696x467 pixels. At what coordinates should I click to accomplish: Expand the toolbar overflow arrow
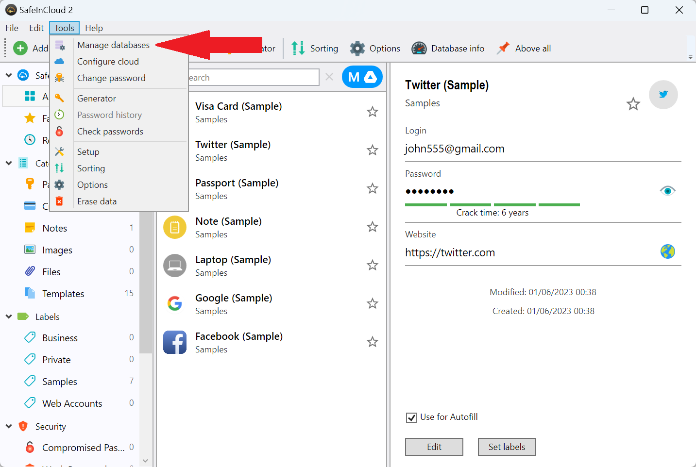(x=691, y=57)
